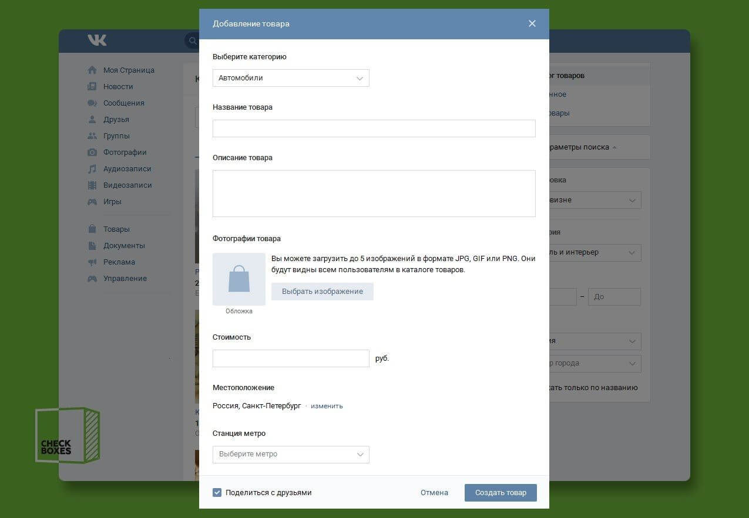Viewport: 749px width, 518px height.
Task: Click the Товары shopping bag sidebar icon
Action: pos(92,229)
